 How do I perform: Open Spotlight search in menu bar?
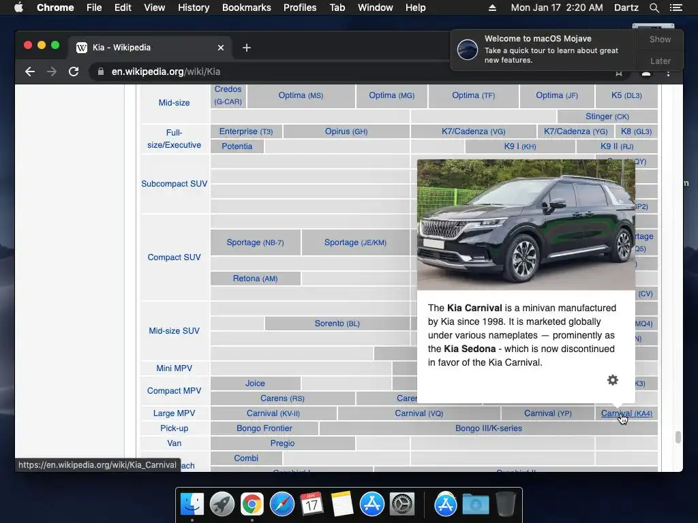[654, 7]
